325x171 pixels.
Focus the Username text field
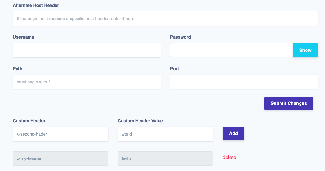coord(87,50)
